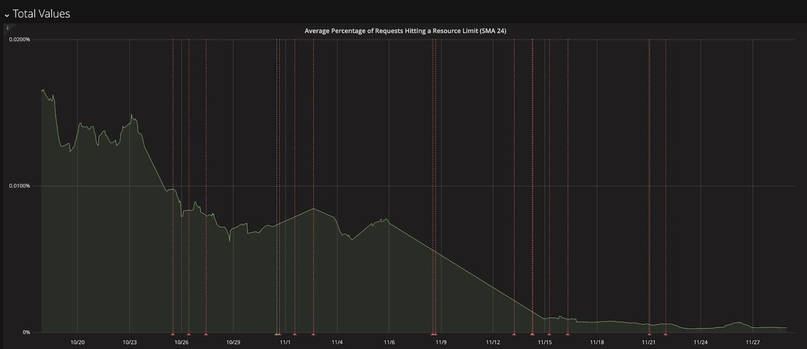
Task: Click the graph line's peak near 11/2
Action: click(x=313, y=209)
